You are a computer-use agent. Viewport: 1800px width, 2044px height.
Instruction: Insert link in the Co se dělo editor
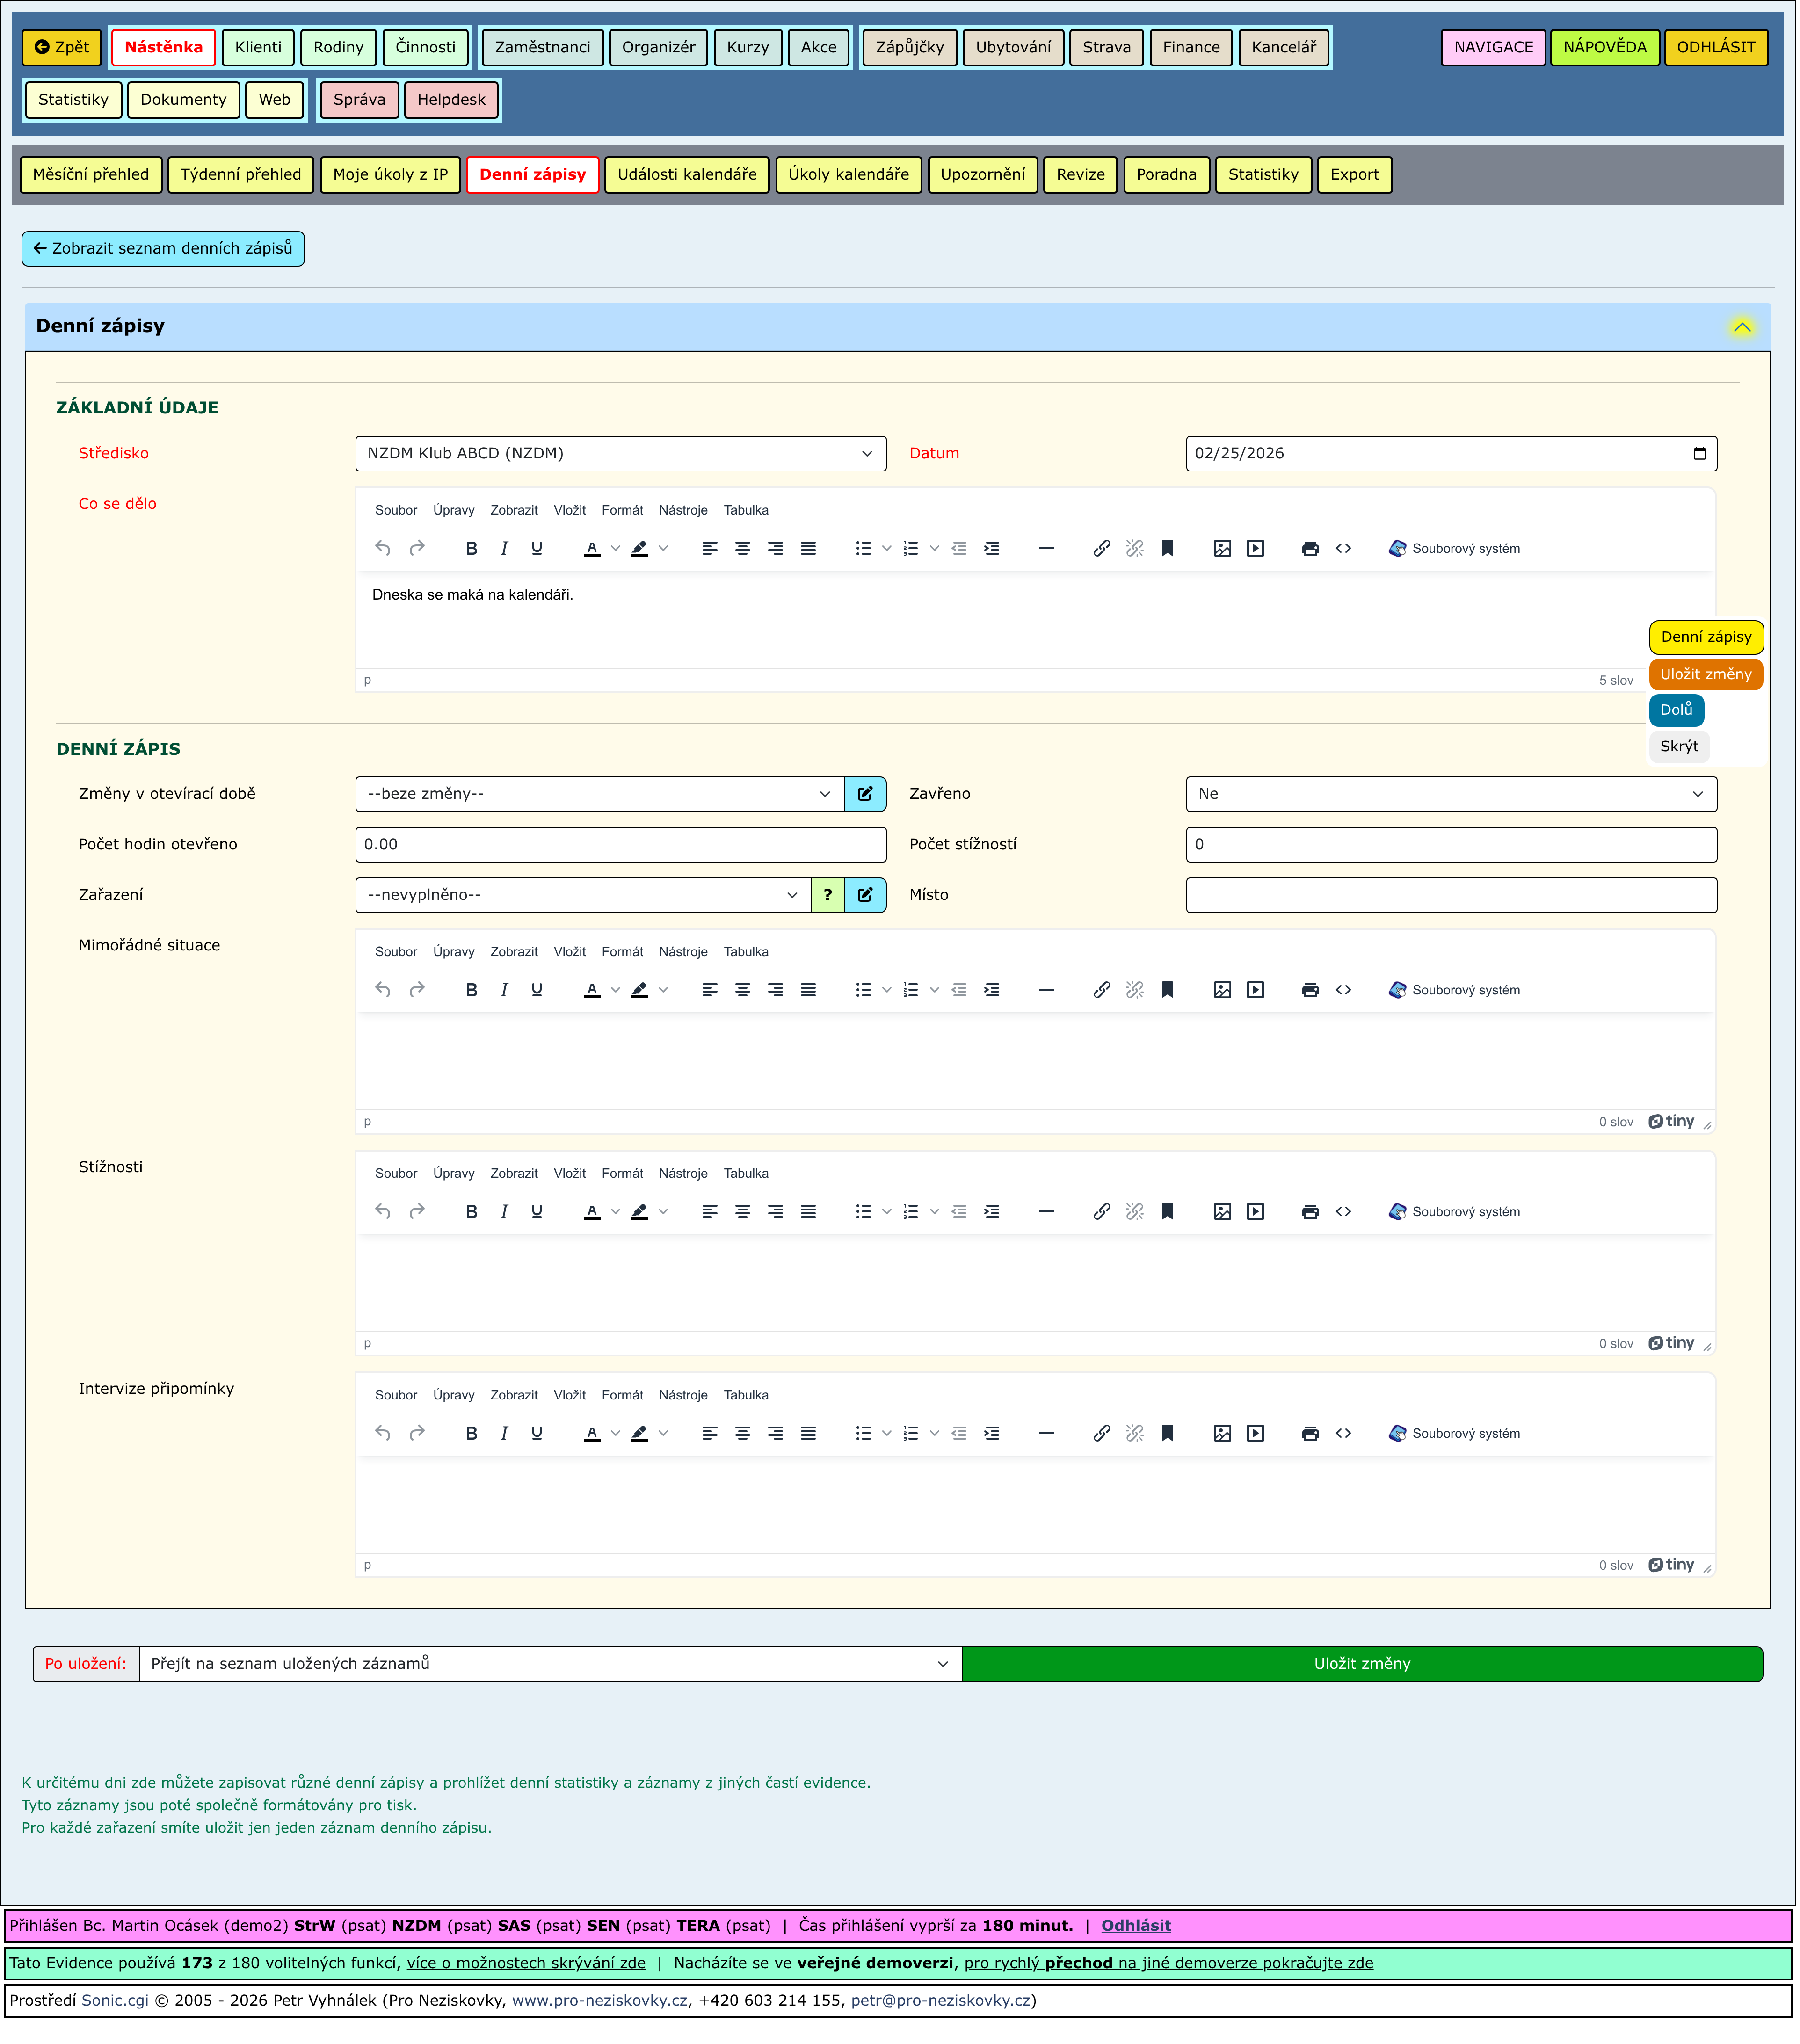[1102, 549]
